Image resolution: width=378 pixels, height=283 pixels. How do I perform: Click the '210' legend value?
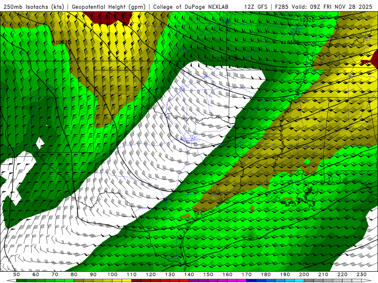click(323, 275)
